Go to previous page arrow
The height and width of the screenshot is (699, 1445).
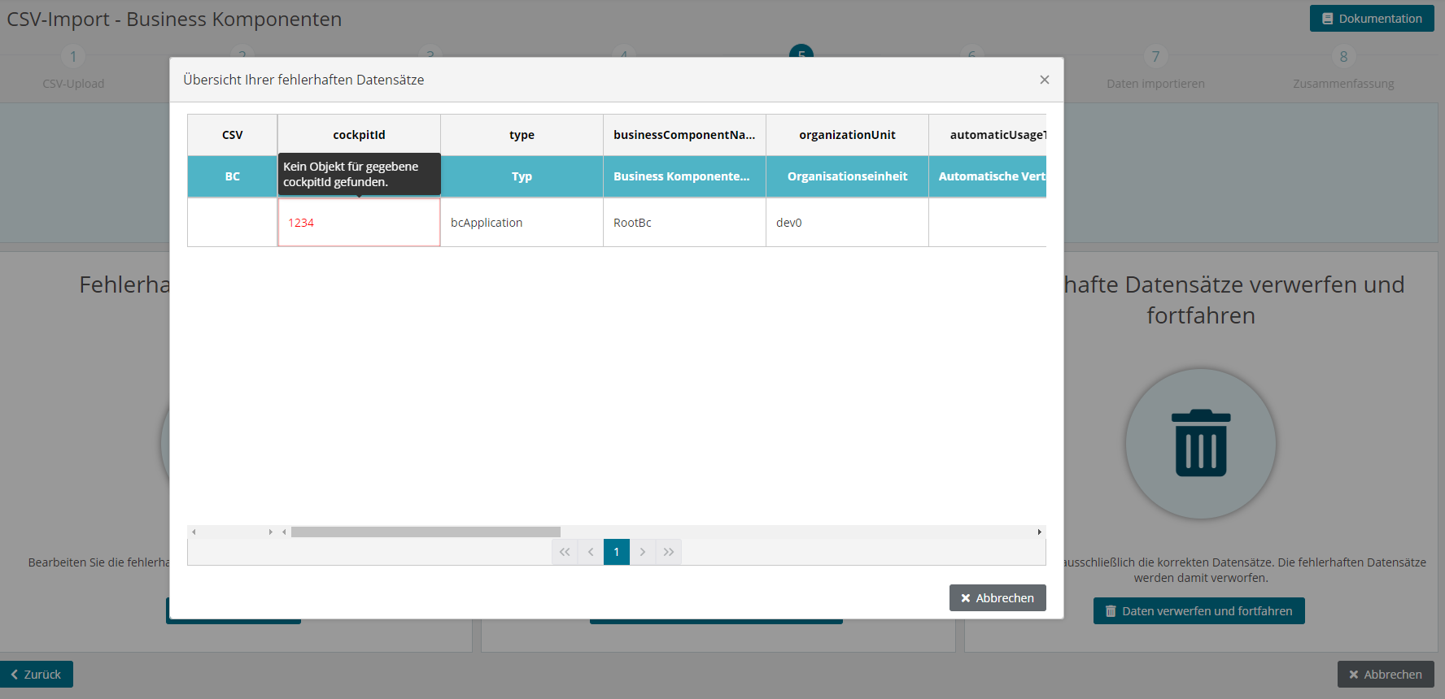(591, 552)
